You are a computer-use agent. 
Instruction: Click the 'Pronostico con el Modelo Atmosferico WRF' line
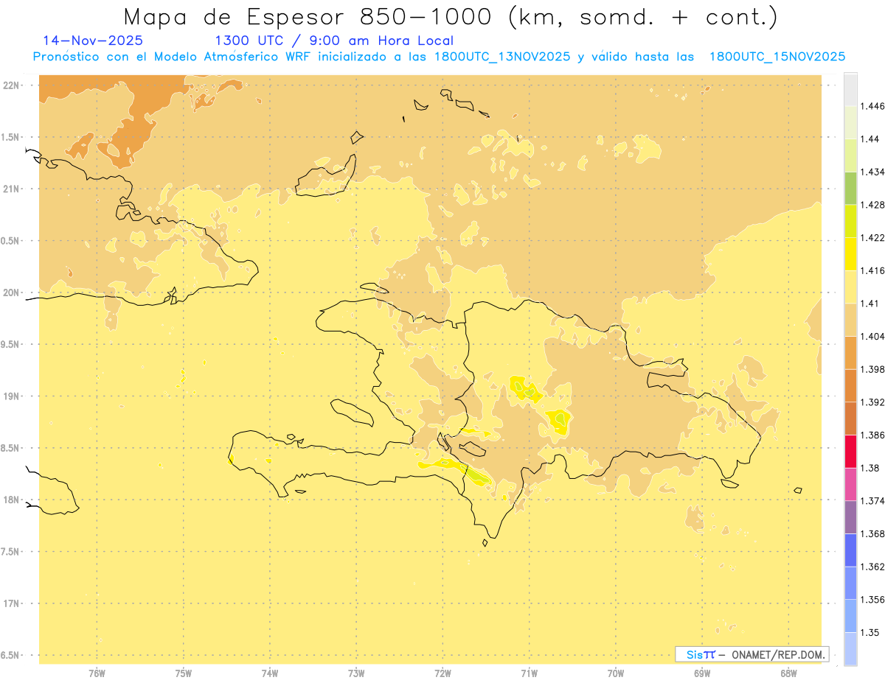tap(439, 57)
